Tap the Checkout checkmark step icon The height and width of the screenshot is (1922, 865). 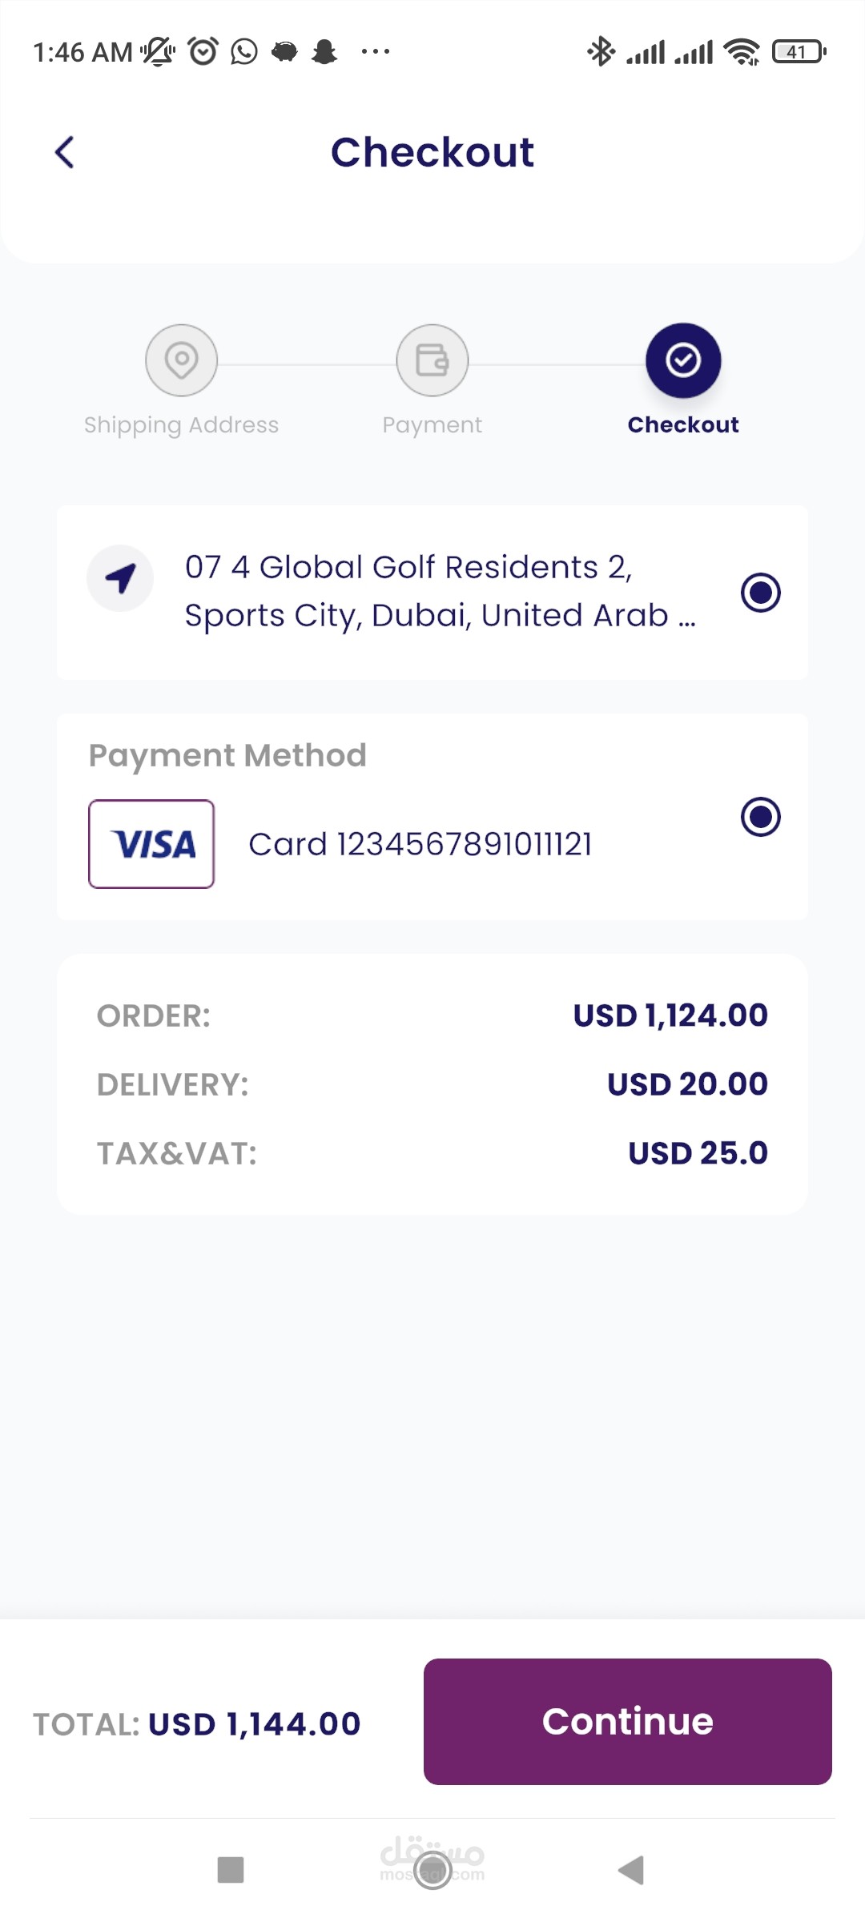(x=683, y=360)
